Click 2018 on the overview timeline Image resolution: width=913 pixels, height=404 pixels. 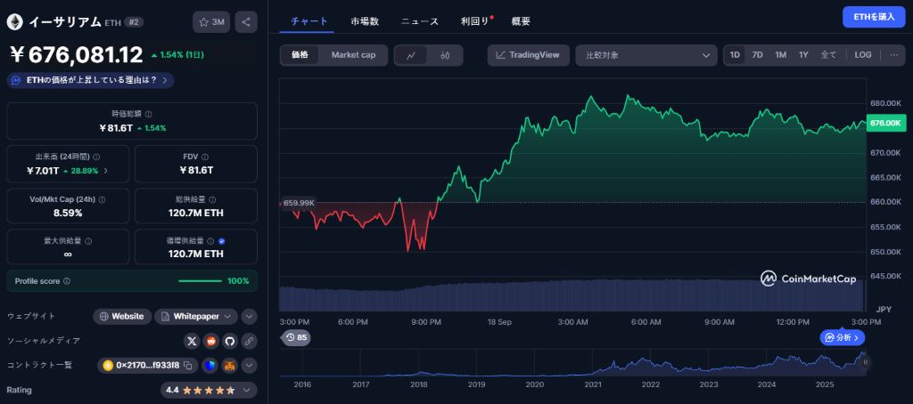click(x=419, y=384)
